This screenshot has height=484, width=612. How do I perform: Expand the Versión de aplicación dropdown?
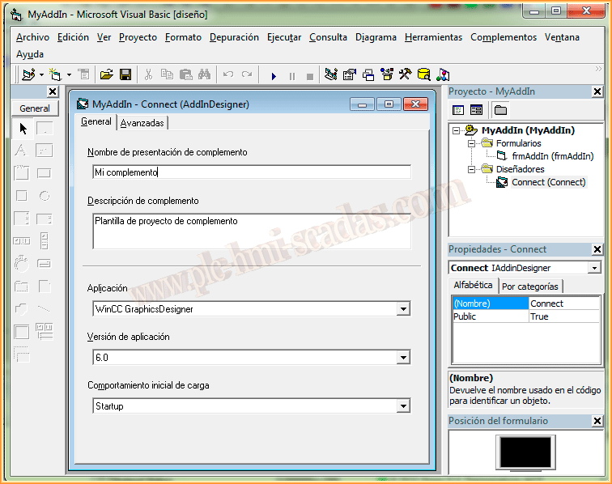(403, 358)
